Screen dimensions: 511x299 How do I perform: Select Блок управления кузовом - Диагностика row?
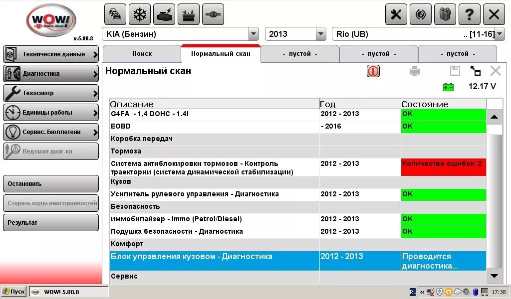(x=297, y=261)
